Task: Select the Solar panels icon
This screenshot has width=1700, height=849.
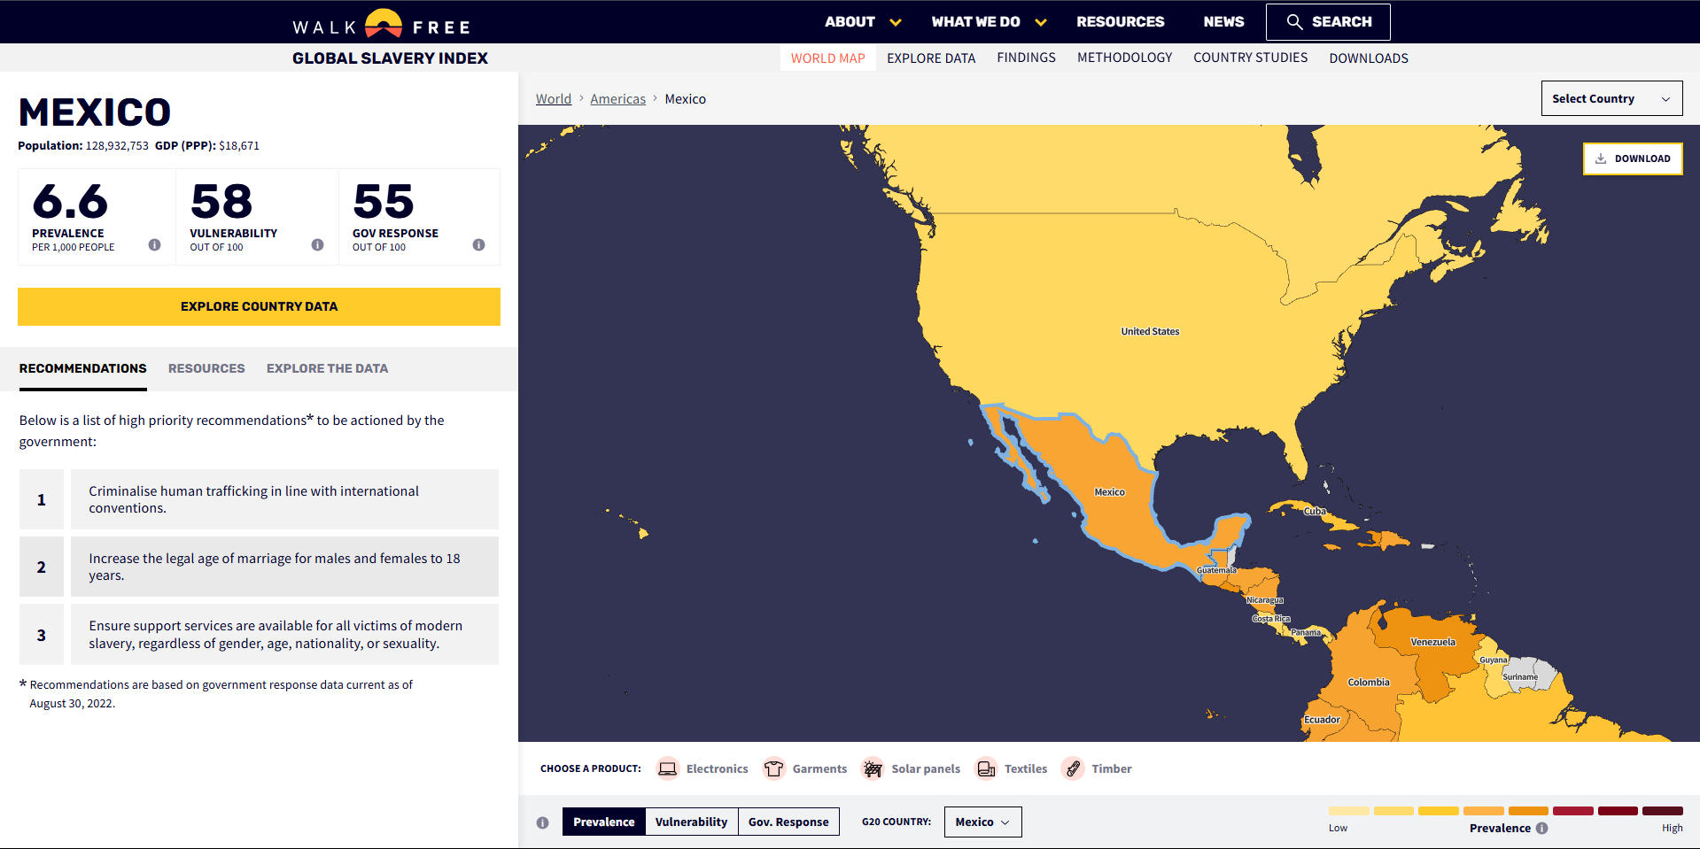Action: [x=873, y=768]
